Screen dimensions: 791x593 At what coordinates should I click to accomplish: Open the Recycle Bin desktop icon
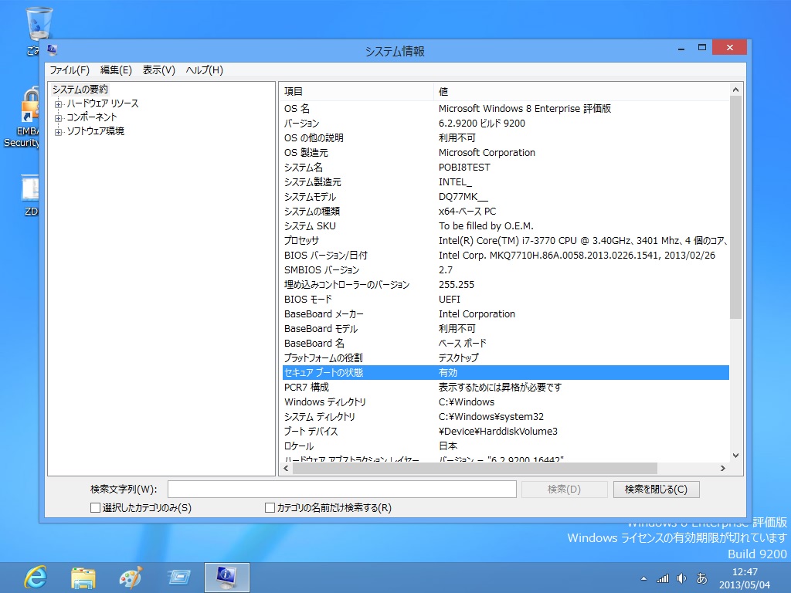coord(38,27)
